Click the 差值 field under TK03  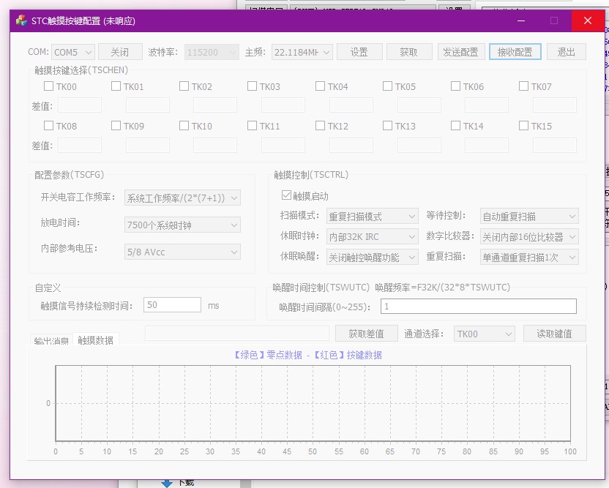pyautogui.click(x=283, y=105)
